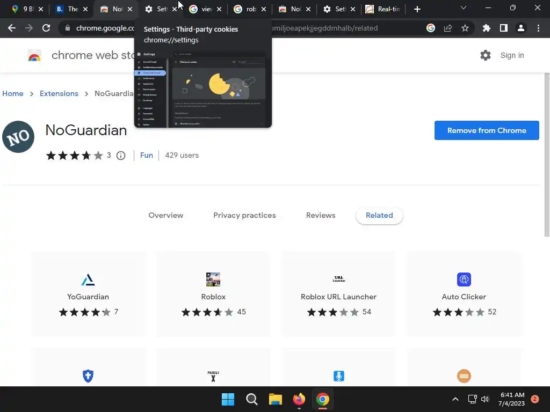The width and height of the screenshot is (550, 412).
Task: Close the first Settings tab
Action: pos(175,9)
